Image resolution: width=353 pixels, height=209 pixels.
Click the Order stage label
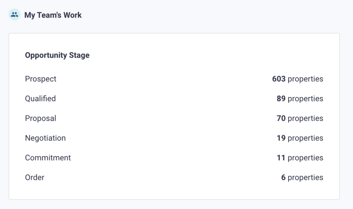point(35,178)
